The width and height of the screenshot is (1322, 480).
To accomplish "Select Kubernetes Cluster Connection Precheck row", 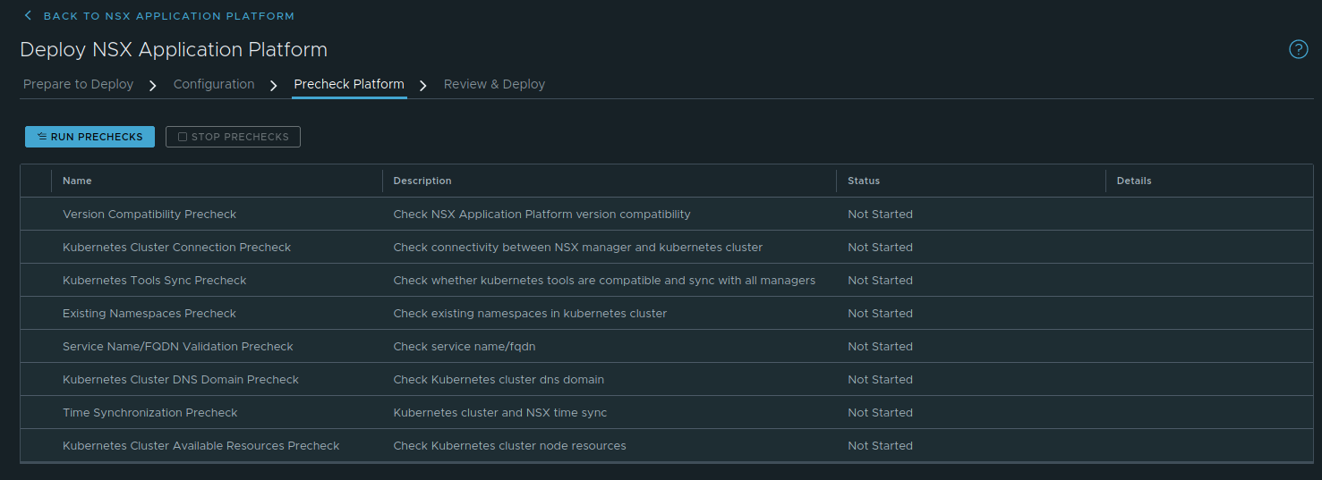I will click(x=176, y=248).
